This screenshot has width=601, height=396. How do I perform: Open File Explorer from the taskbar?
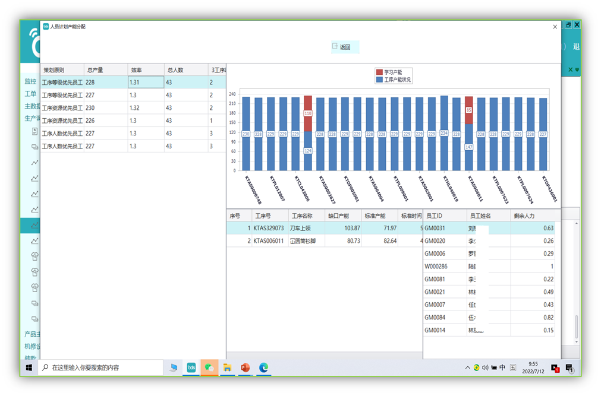(x=227, y=368)
